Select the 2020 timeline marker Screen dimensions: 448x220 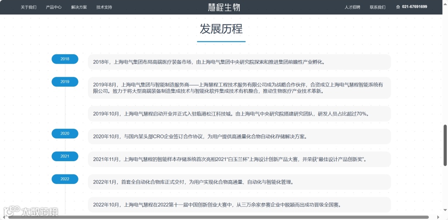click(65, 133)
